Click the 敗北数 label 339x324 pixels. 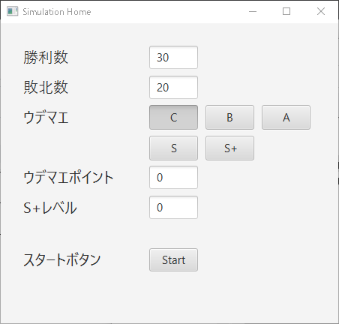46,87
